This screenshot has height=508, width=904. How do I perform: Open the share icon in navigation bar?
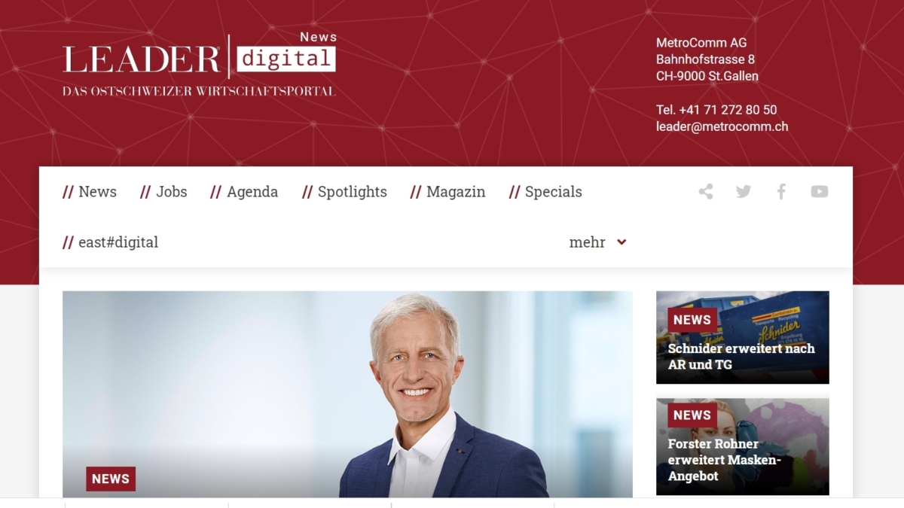(706, 192)
